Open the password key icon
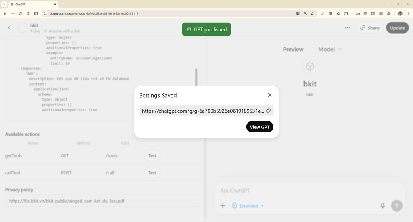 tap(358, 13)
